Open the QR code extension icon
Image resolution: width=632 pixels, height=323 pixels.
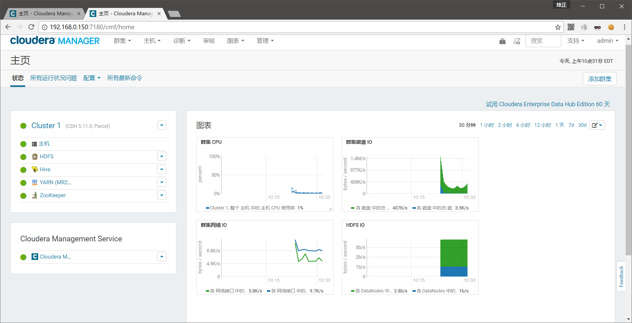pos(571,27)
